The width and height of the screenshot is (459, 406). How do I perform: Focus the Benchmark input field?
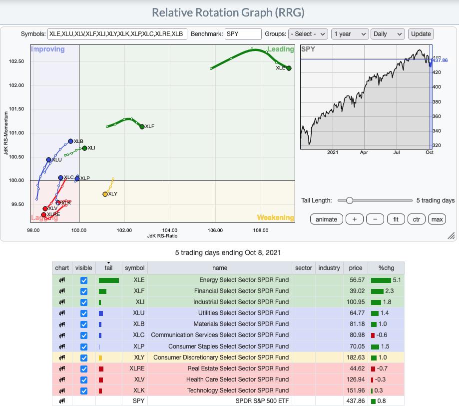243,34
